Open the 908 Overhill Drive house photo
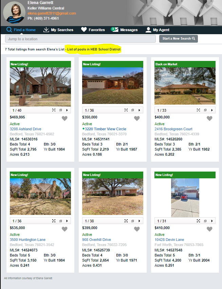 [113, 197]
